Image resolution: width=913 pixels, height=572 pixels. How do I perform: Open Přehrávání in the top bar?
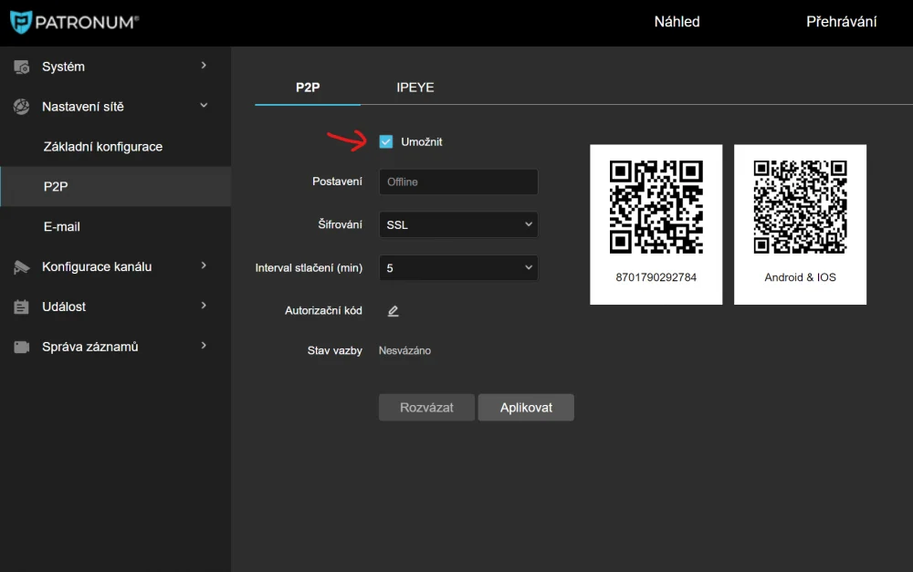(x=842, y=22)
